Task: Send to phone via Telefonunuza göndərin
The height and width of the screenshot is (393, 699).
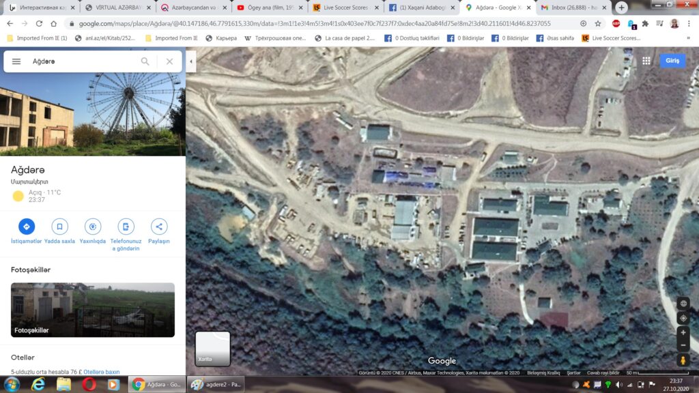Action: 126,227
